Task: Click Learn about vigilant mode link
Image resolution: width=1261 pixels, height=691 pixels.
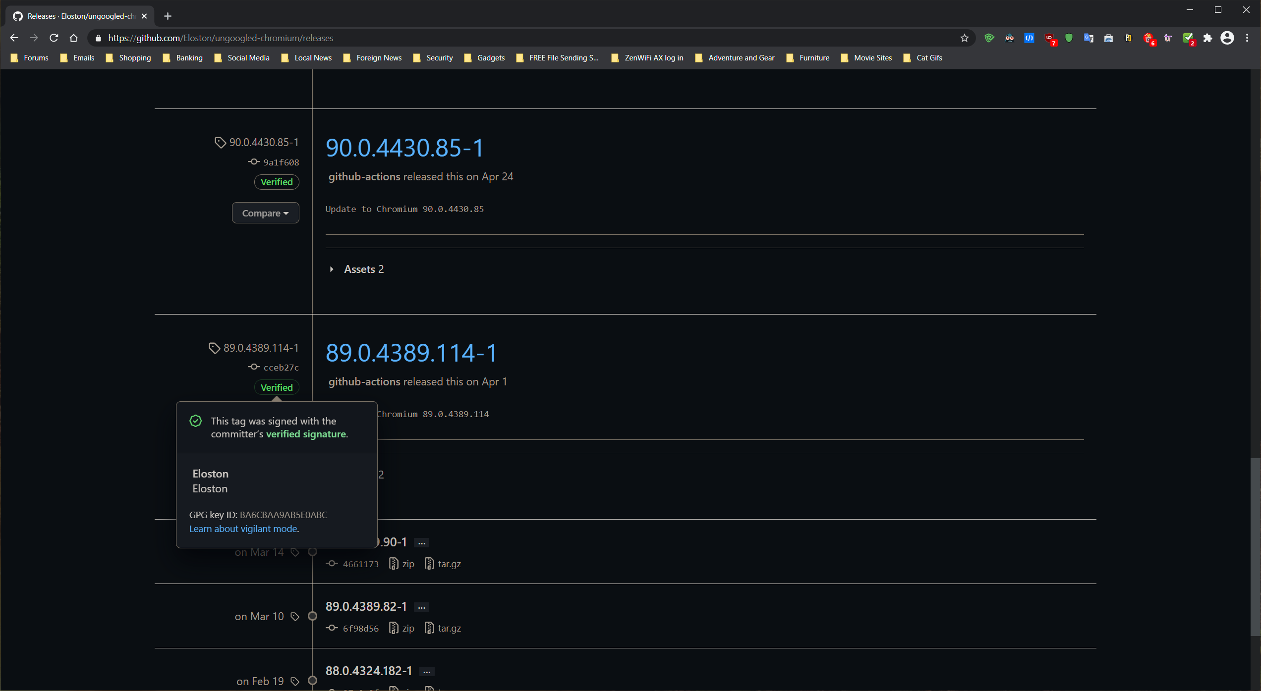Action: pyautogui.click(x=243, y=529)
